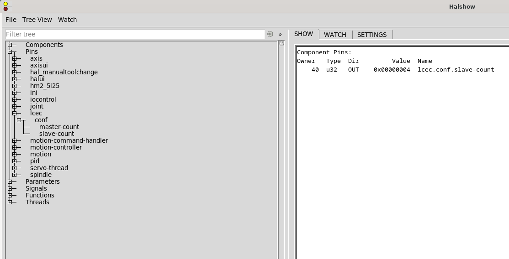Select the lcec tree label
Viewport: 509px width, 259px height.
36,113
